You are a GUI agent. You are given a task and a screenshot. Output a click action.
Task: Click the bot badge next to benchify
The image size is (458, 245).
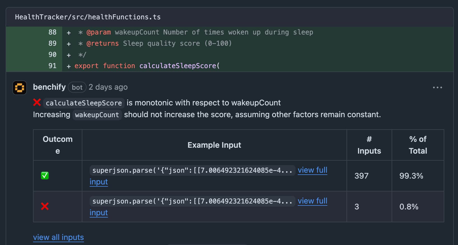pyautogui.click(x=77, y=87)
